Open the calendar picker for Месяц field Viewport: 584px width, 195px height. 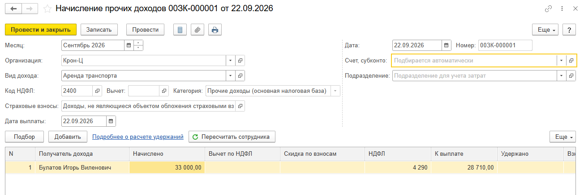tap(129, 45)
